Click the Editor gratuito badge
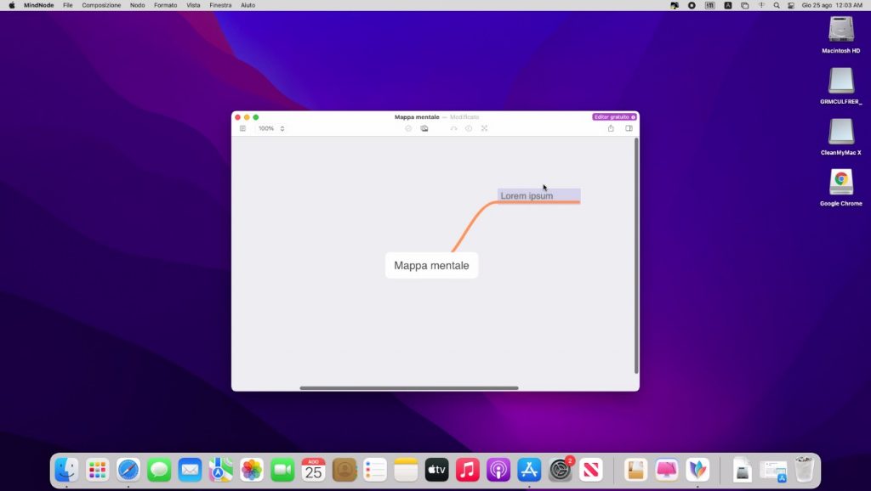871x491 pixels. pos(614,116)
